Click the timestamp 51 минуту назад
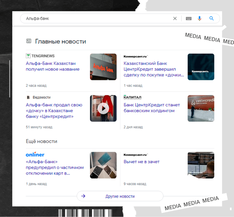The height and width of the screenshot is (217, 234). coord(39,127)
